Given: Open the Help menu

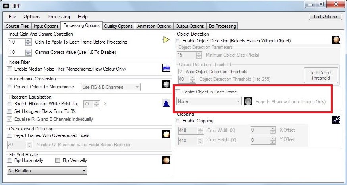Looking at the screenshot, I should (83, 17).
